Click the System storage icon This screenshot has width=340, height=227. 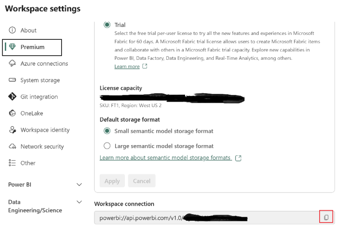point(12,80)
